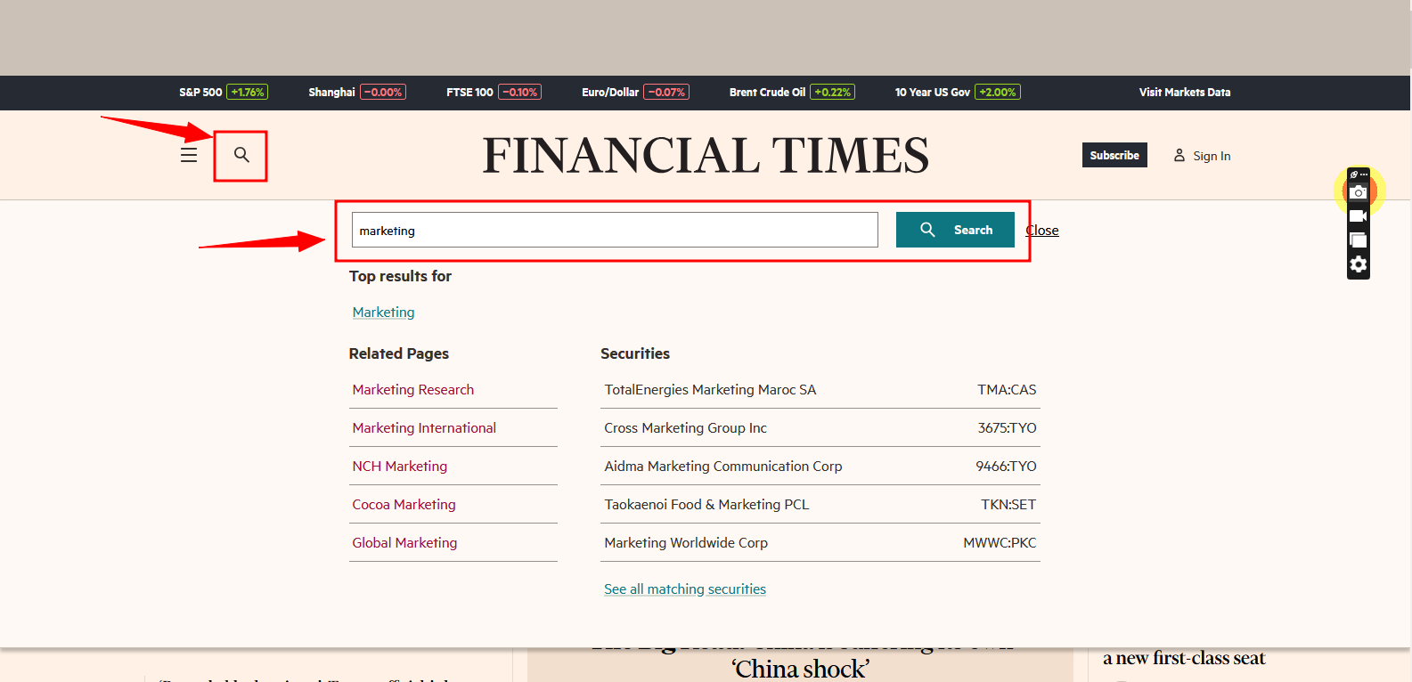Close the search panel via Close link
Image resolution: width=1412 pixels, height=682 pixels.
tap(1042, 231)
